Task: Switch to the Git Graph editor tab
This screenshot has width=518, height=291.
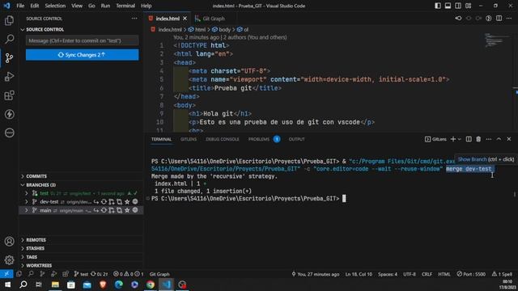Action: (214, 19)
